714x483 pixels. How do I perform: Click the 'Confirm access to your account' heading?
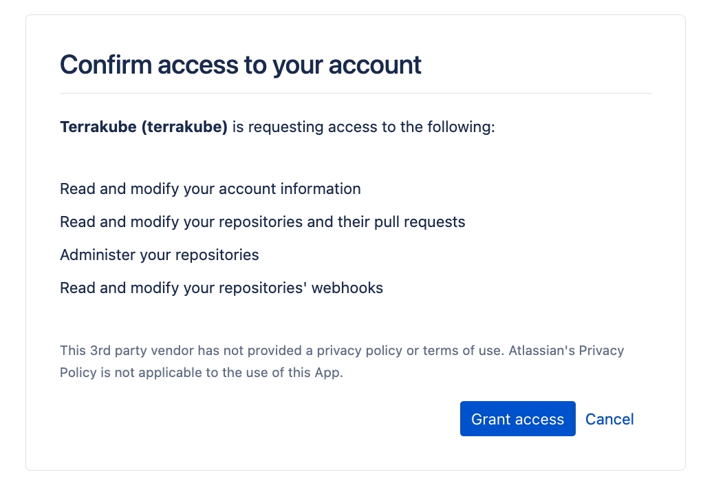click(x=241, y=65)
